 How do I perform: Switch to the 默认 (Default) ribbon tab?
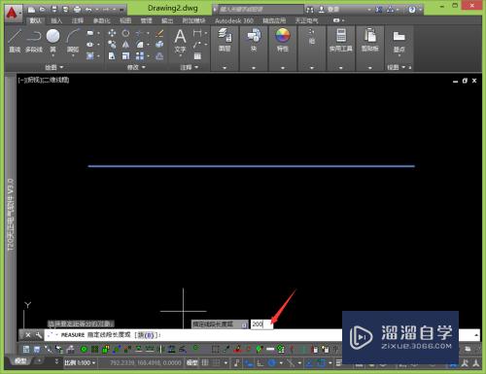tap(35, 20)
